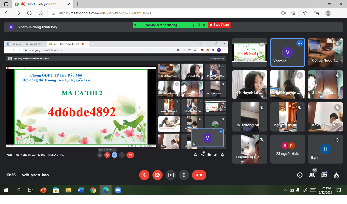View site information lock icon
The image size is (347, 204).
[x=53, y=13]
